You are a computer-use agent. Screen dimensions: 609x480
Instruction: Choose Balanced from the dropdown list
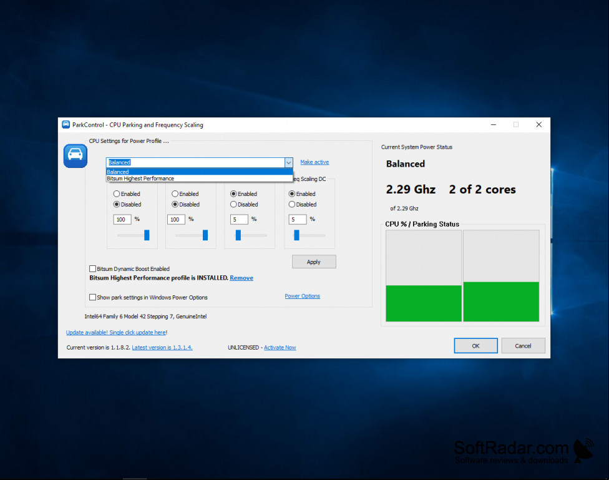click(199, 172)
